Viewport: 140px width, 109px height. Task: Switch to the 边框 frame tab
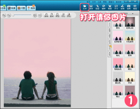pos(3,8)
